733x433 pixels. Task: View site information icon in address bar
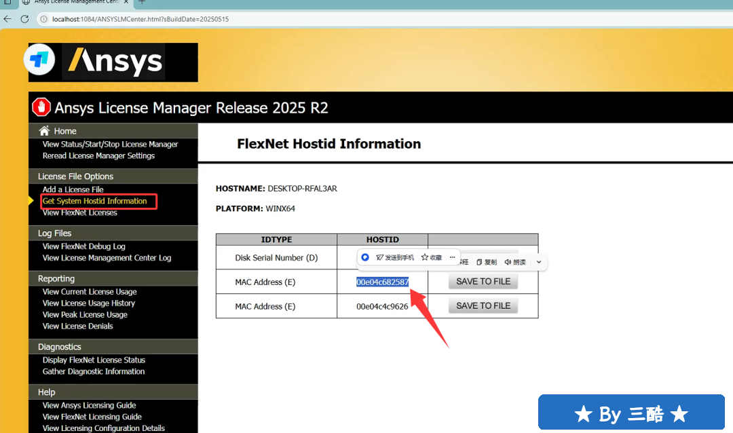pyautogui.click(x=43, y=19)
